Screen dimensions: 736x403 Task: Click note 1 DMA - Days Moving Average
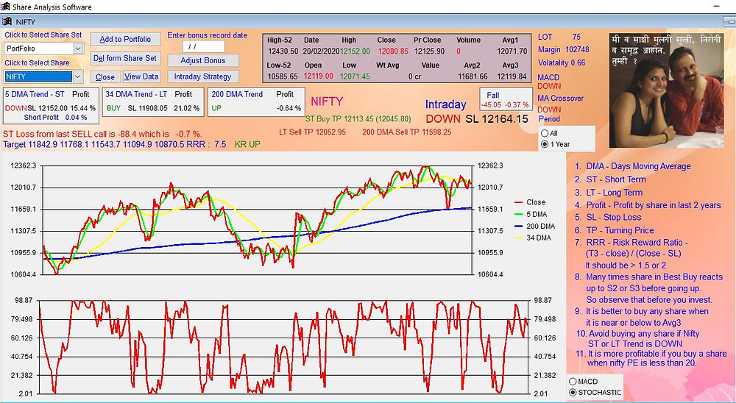[632, 166]
